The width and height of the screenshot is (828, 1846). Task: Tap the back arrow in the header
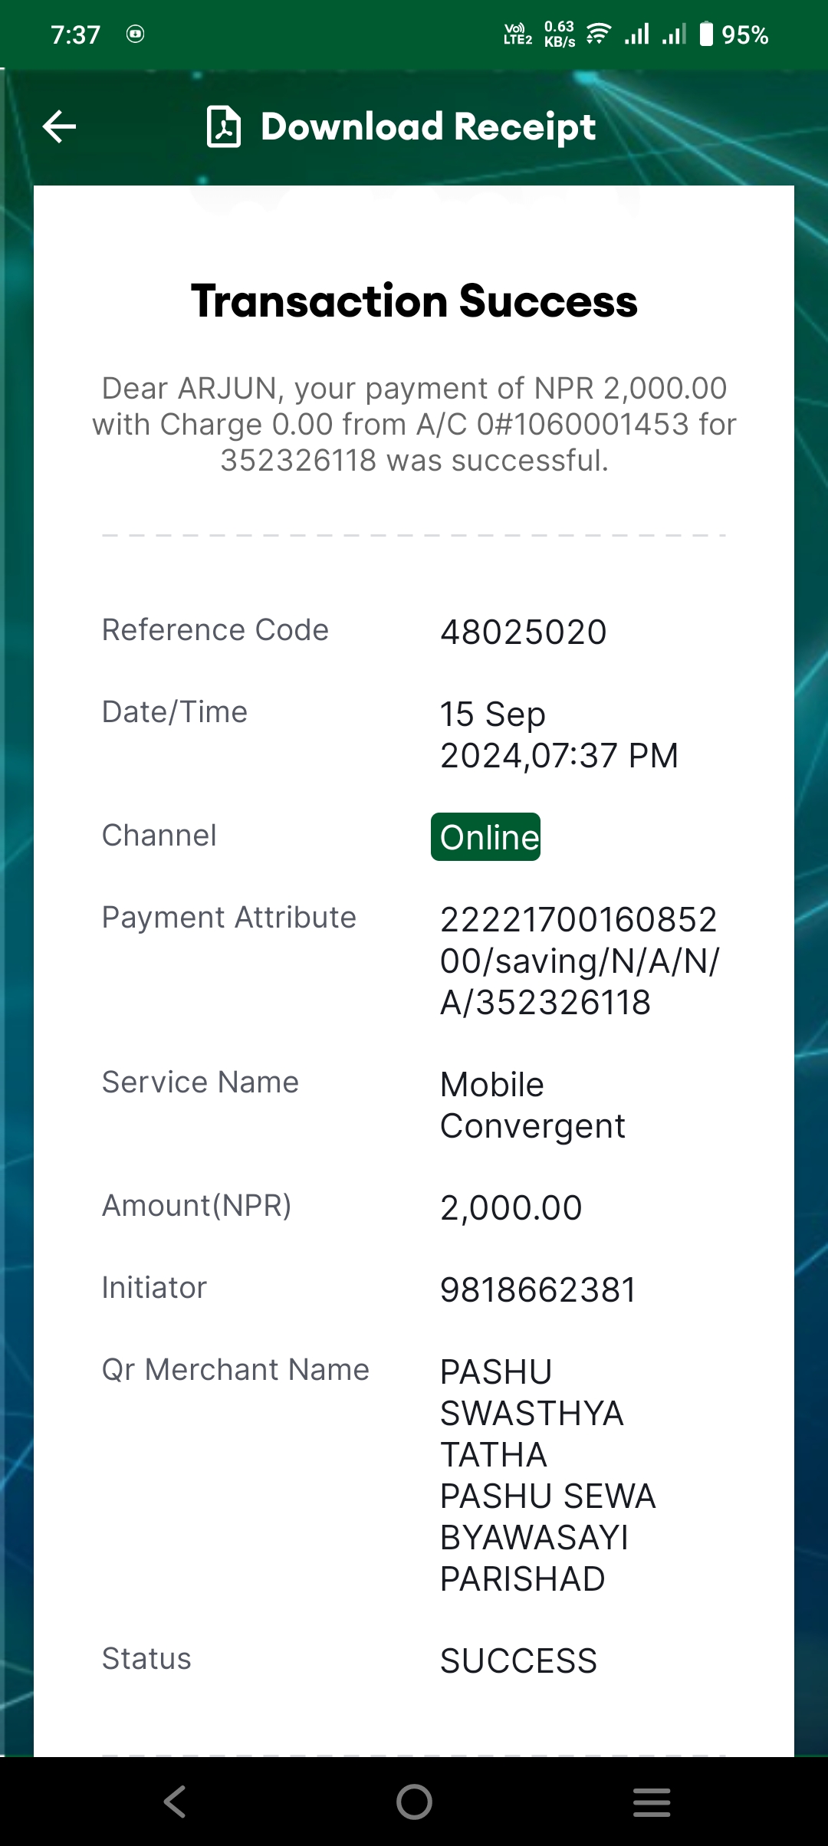(x=59, y=126)
